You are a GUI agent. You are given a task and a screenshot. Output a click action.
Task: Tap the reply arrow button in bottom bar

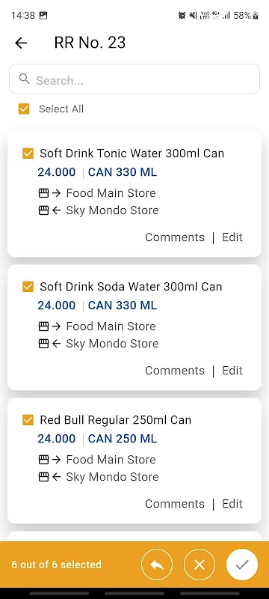[x=157, y=565]
